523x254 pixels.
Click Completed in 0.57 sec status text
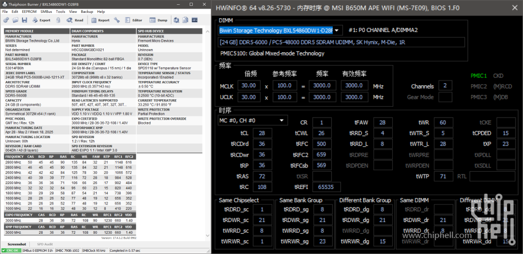[x=125, y=250]
